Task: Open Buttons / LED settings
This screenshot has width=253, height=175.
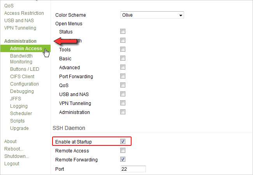Action: pos(25,69)
